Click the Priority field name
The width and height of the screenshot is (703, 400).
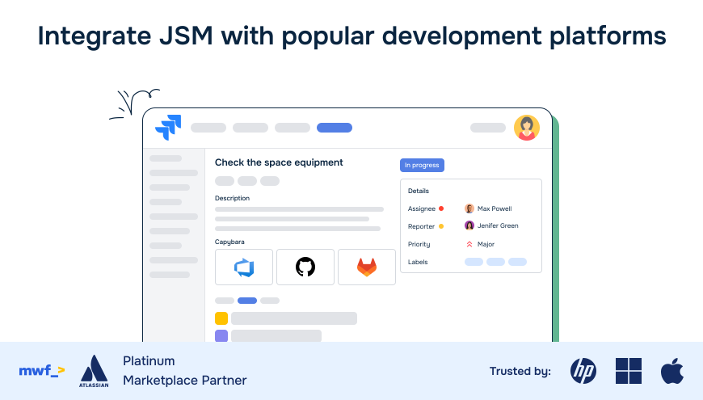pos(419,244)
